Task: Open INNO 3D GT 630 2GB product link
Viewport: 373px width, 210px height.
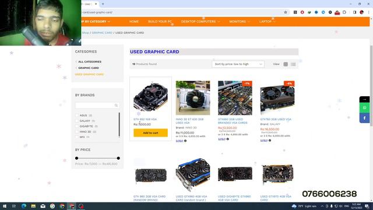Action: 189,121
